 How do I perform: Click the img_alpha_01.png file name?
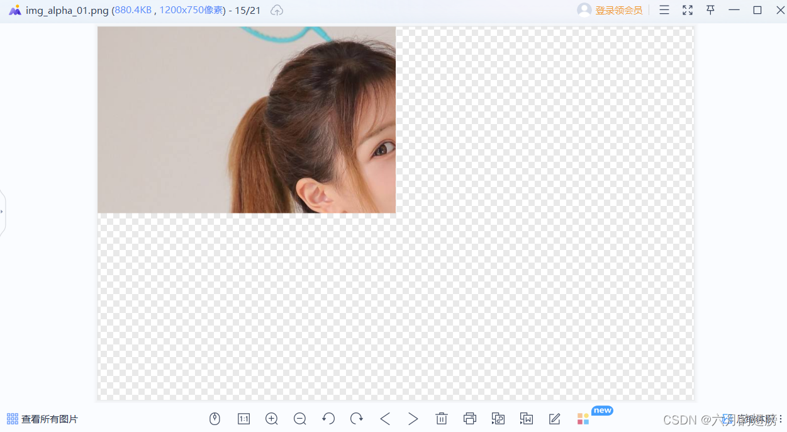(67, 10)
